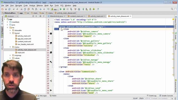This screenshot has width=178, height=100.
Task: Click the Make Project icon
Action: tap(48, 9)
